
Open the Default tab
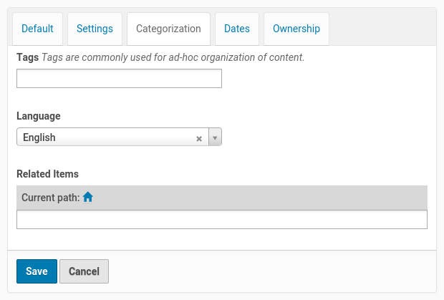coord(37,29)
